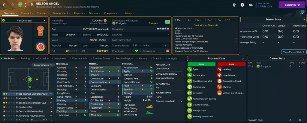Open the help question mark icon
This screenshot has width=307, height=123.
pos(242,5)
